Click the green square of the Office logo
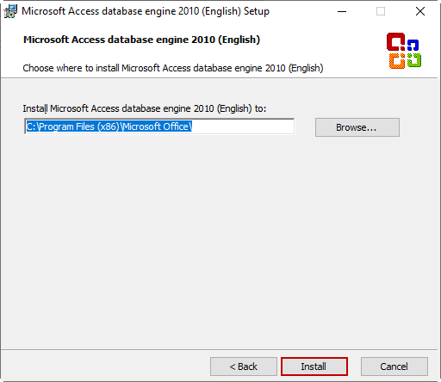This screenshot has height=382, width=441. [x=414, y=60]
